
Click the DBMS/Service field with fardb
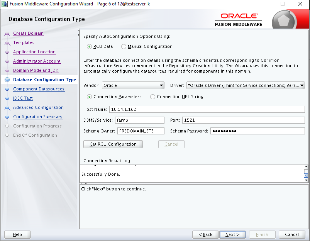coord(140,120)
